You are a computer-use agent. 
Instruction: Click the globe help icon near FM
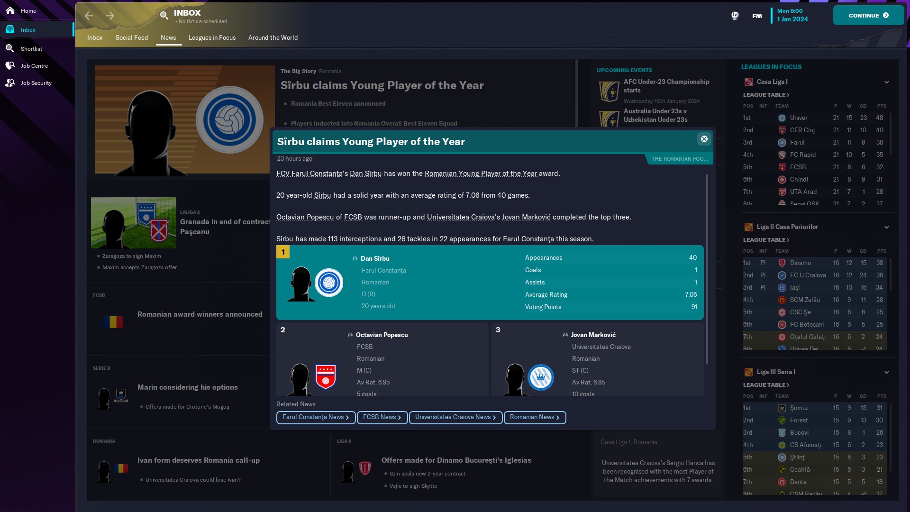[x=735, y=16]
